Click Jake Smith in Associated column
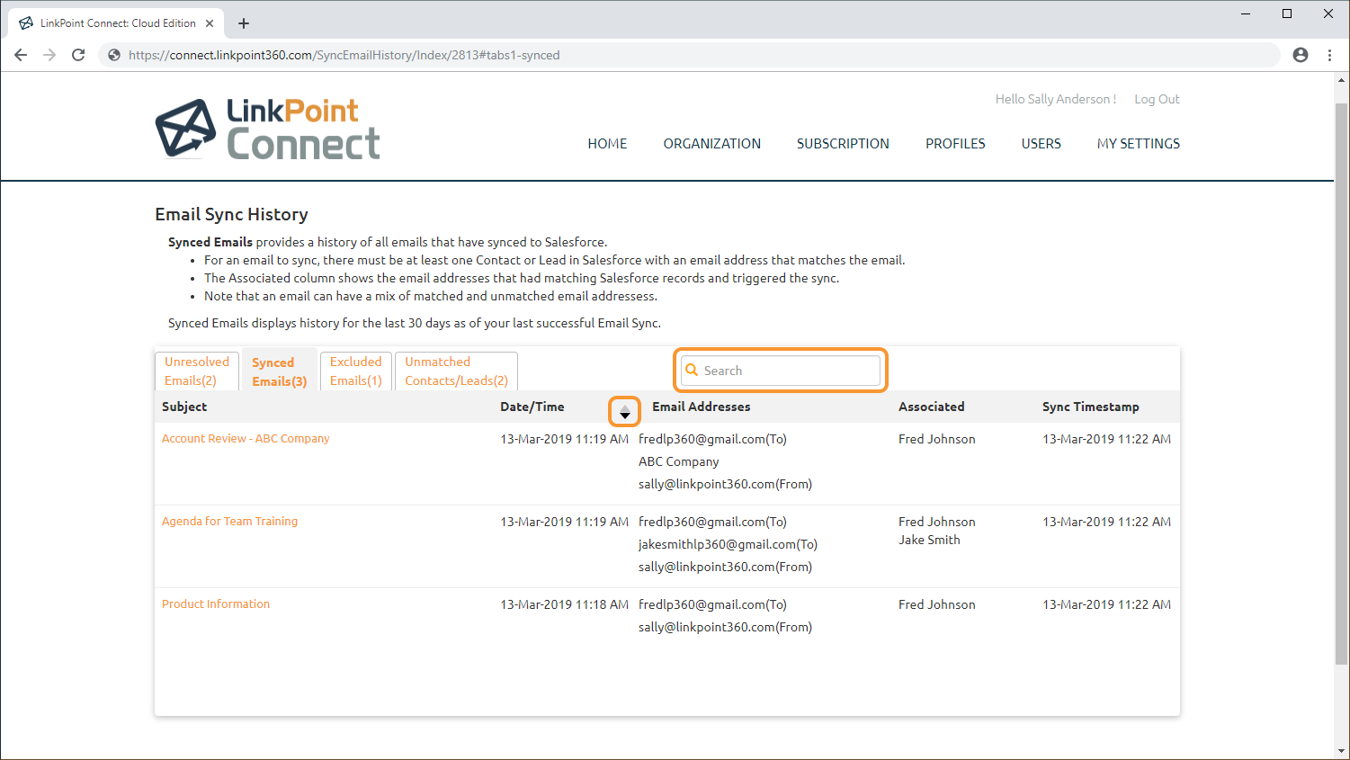The height and width of the screenshot is (760, 1350). tap(929, 540)
